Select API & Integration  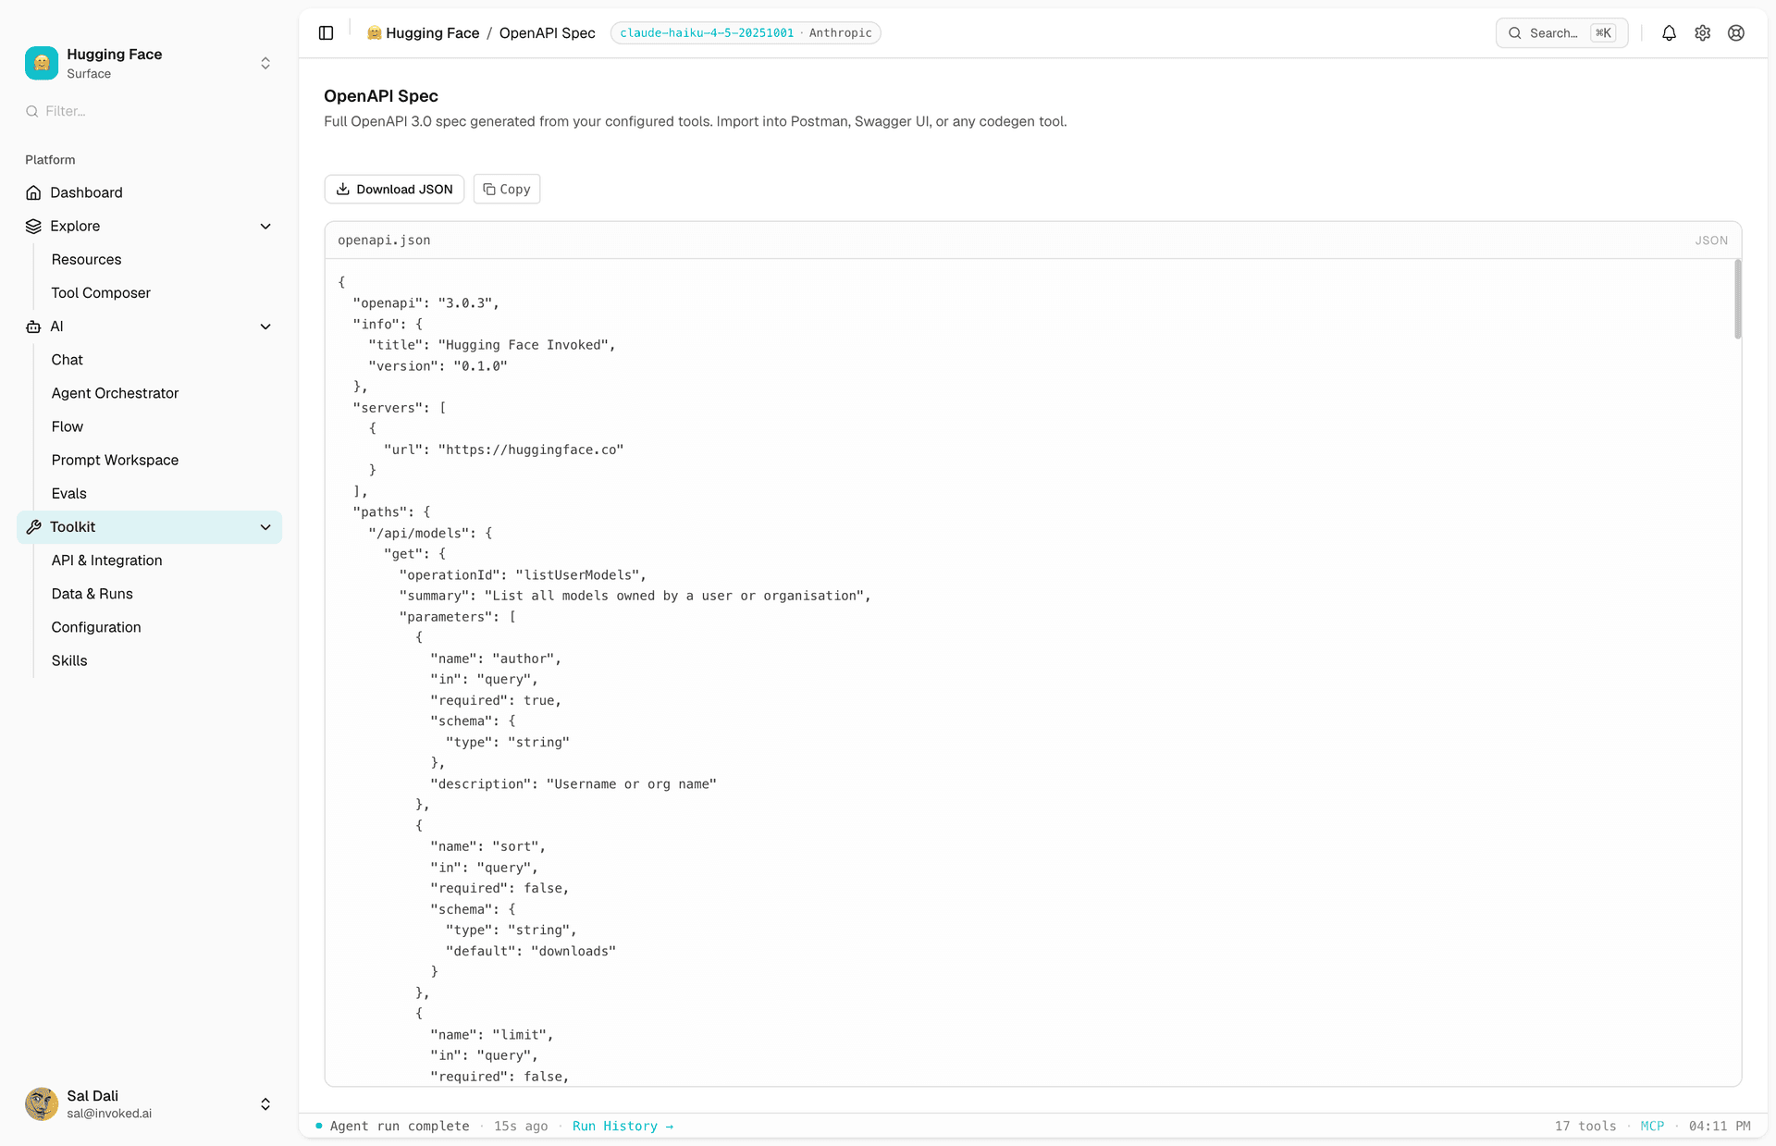tap(106, 561)
